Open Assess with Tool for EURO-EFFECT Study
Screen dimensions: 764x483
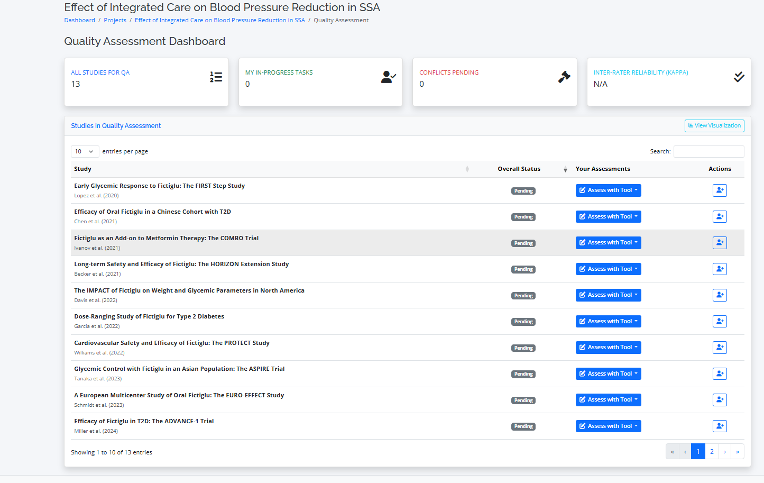608,400
